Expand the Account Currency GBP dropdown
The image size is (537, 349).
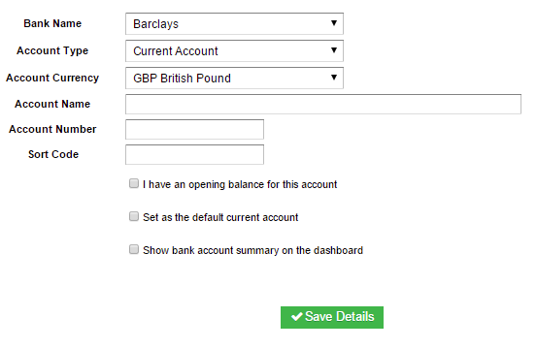[x=234, y=78]
